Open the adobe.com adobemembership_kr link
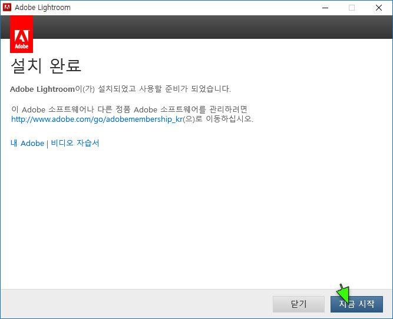The image size is (393, 319). click(97, 119)
